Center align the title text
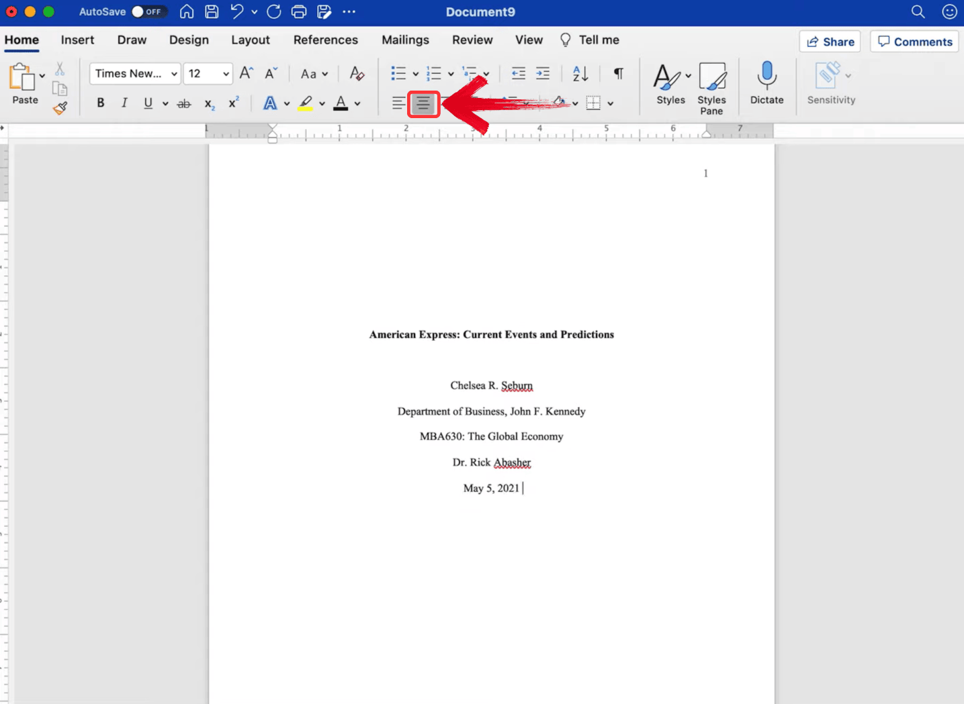The width and height of the screenshot is (964, 704). [423, 104]
